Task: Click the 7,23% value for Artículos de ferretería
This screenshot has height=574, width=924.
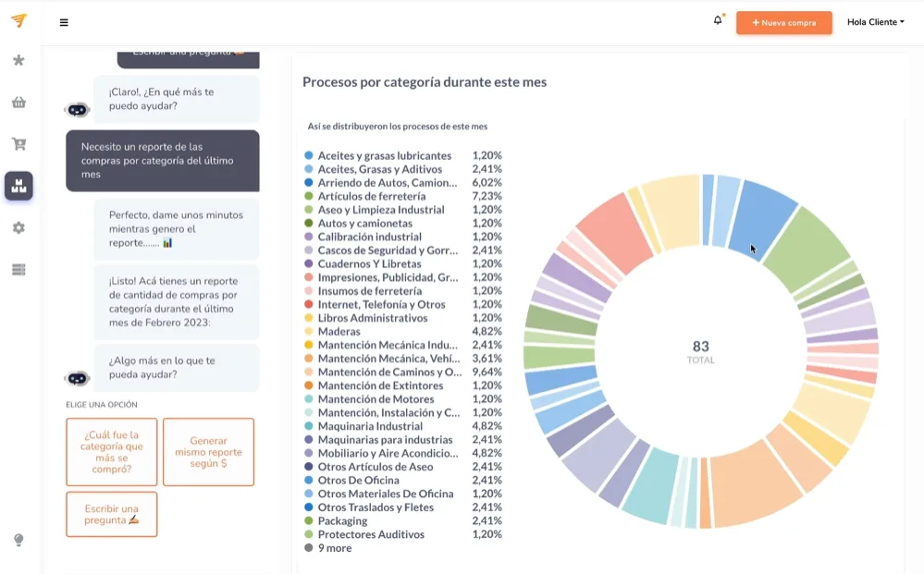Action: click(487, 196)
